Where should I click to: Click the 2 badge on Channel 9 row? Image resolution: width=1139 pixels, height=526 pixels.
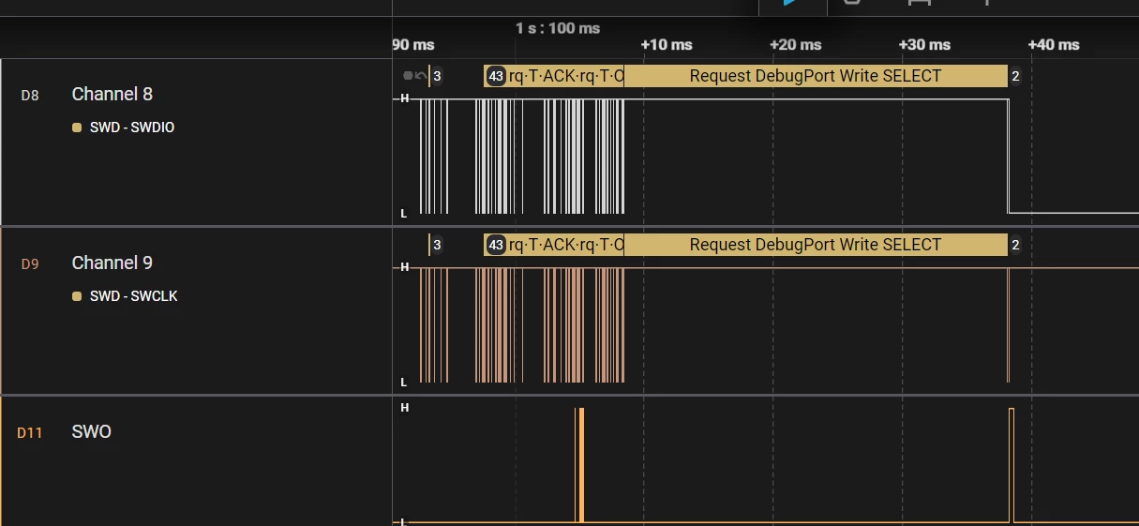point(1015,245)
